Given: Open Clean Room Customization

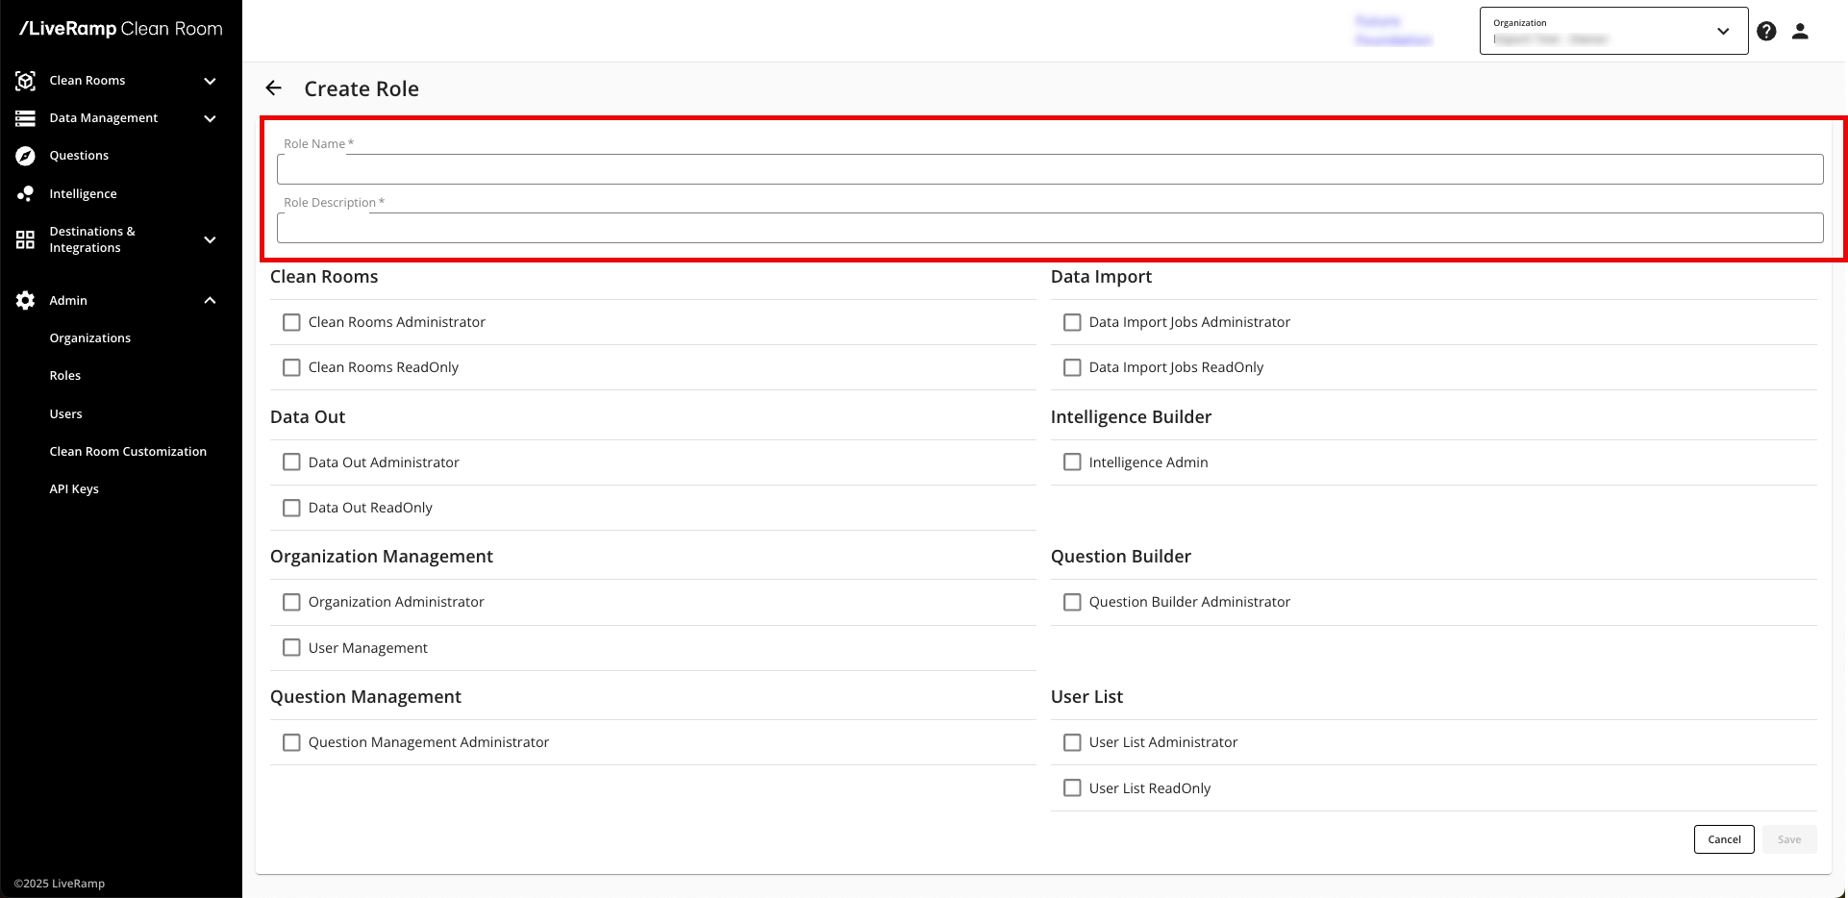Looking at the screenshot, I should click(x=128, y=452).
